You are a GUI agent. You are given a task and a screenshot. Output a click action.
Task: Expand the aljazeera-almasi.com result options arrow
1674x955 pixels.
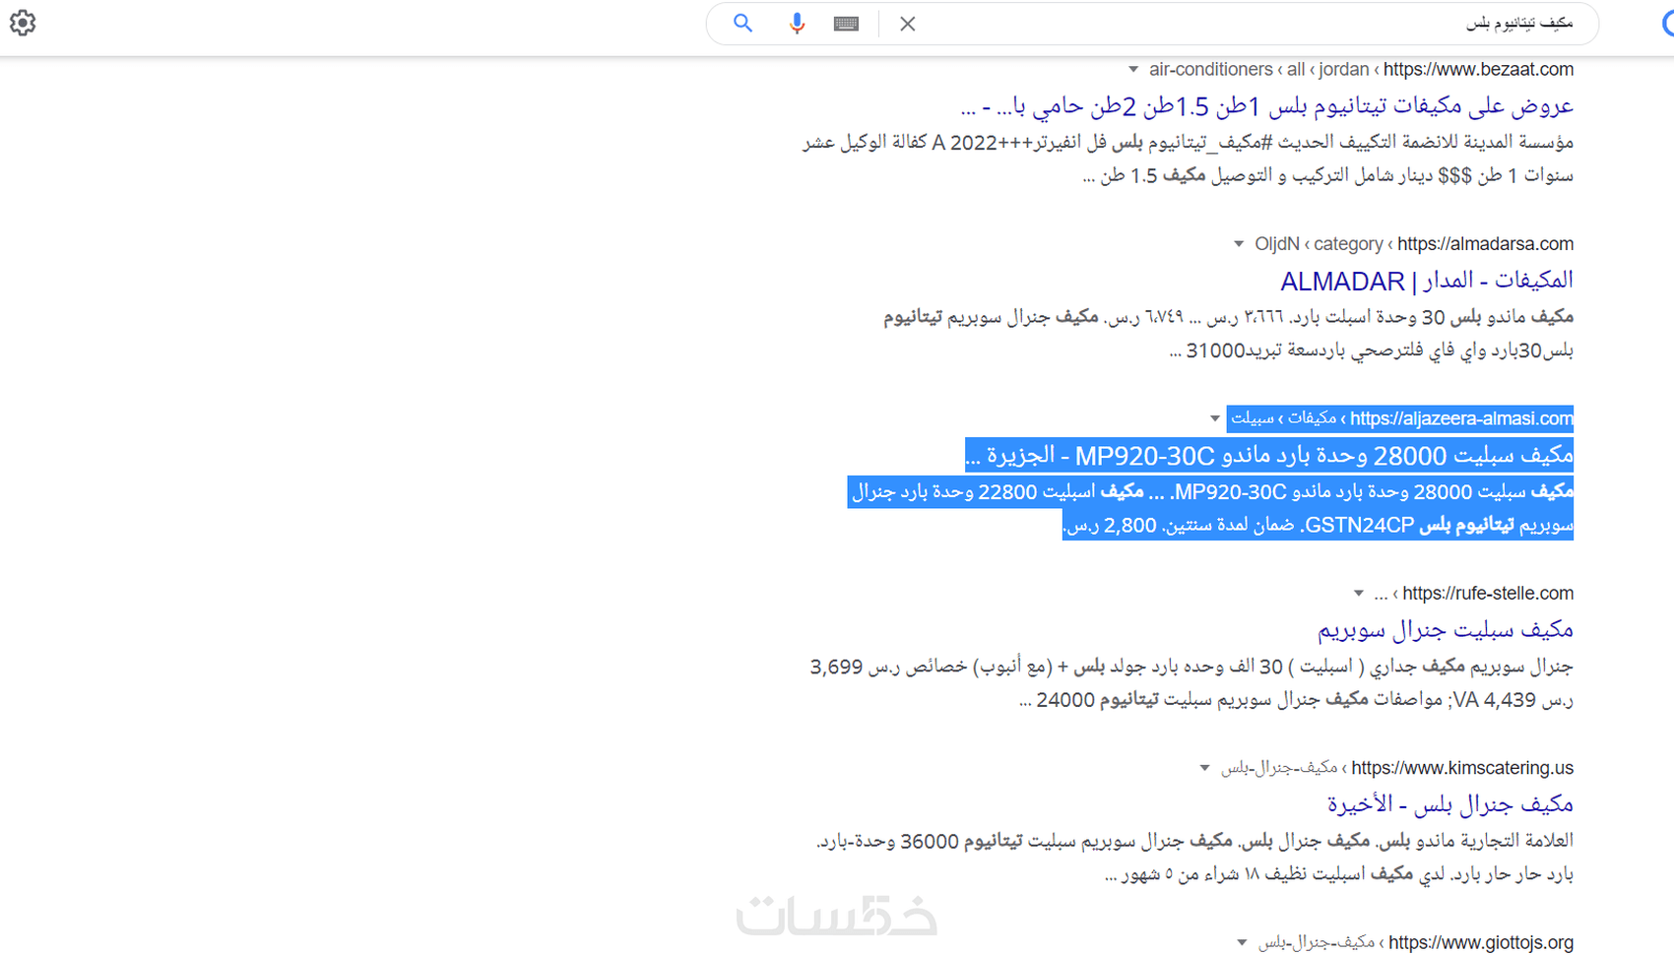[1215, 418]
